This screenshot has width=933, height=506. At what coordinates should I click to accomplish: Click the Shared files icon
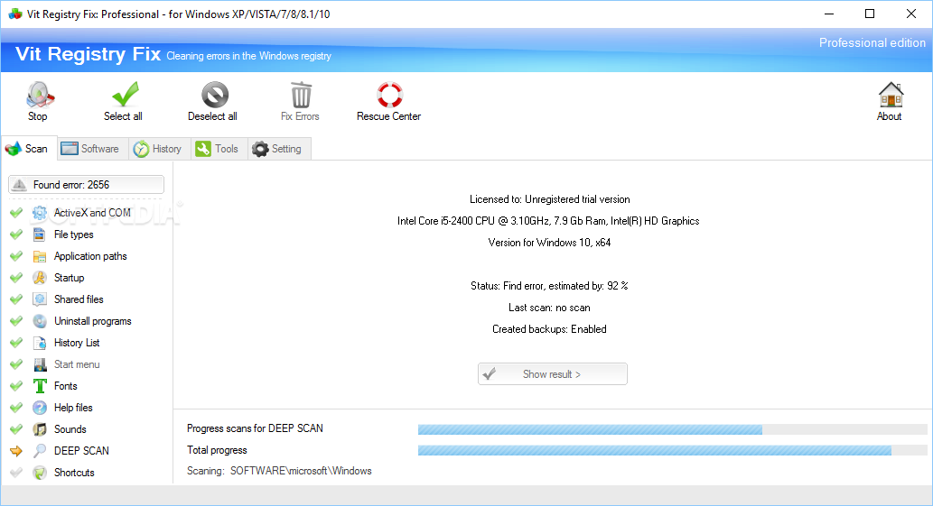(x=39, y=299)
